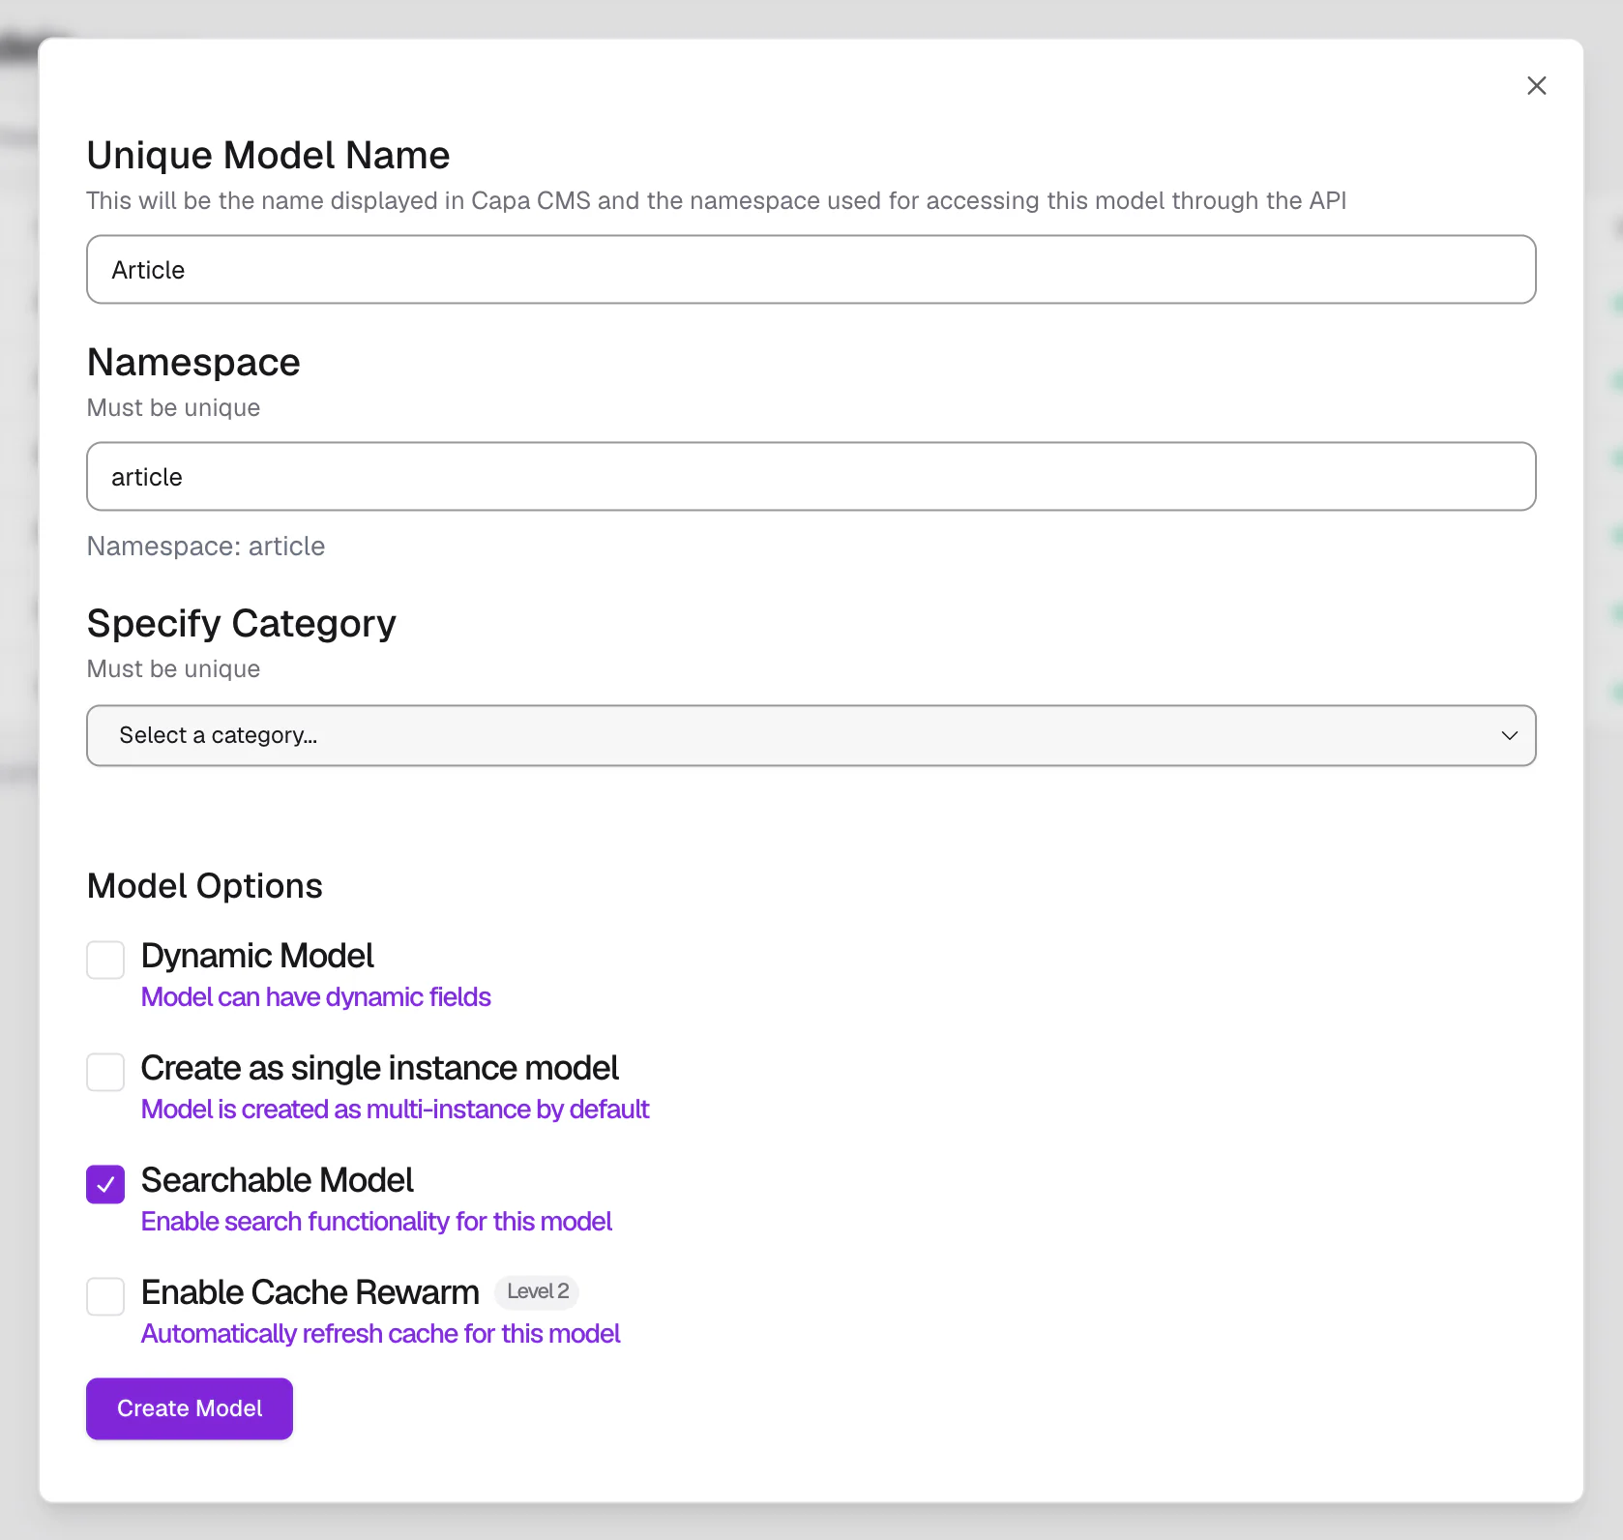The image size is (1623, 1540).
Task: Click 'Model is created as multi-instance by default'
Action: (x=395, y=1110)
